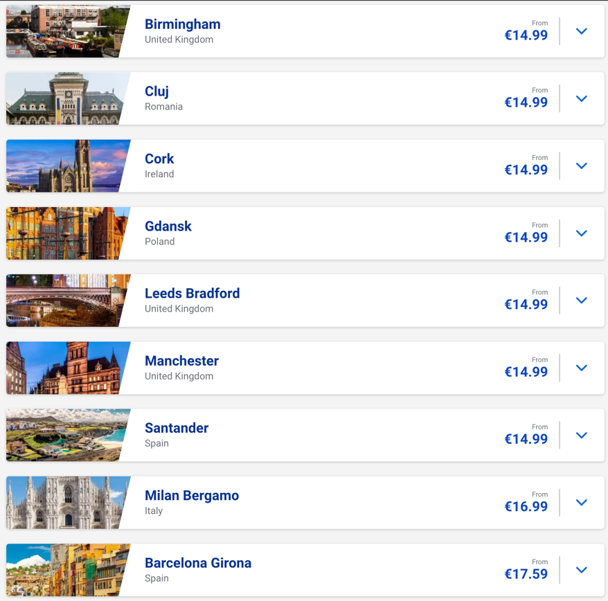
Task: Click the Barcelona Girona destination name
Action: (198, 563)
